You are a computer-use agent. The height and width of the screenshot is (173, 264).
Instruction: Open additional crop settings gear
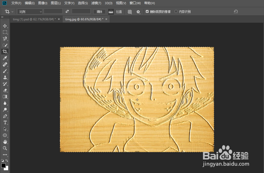138,12
